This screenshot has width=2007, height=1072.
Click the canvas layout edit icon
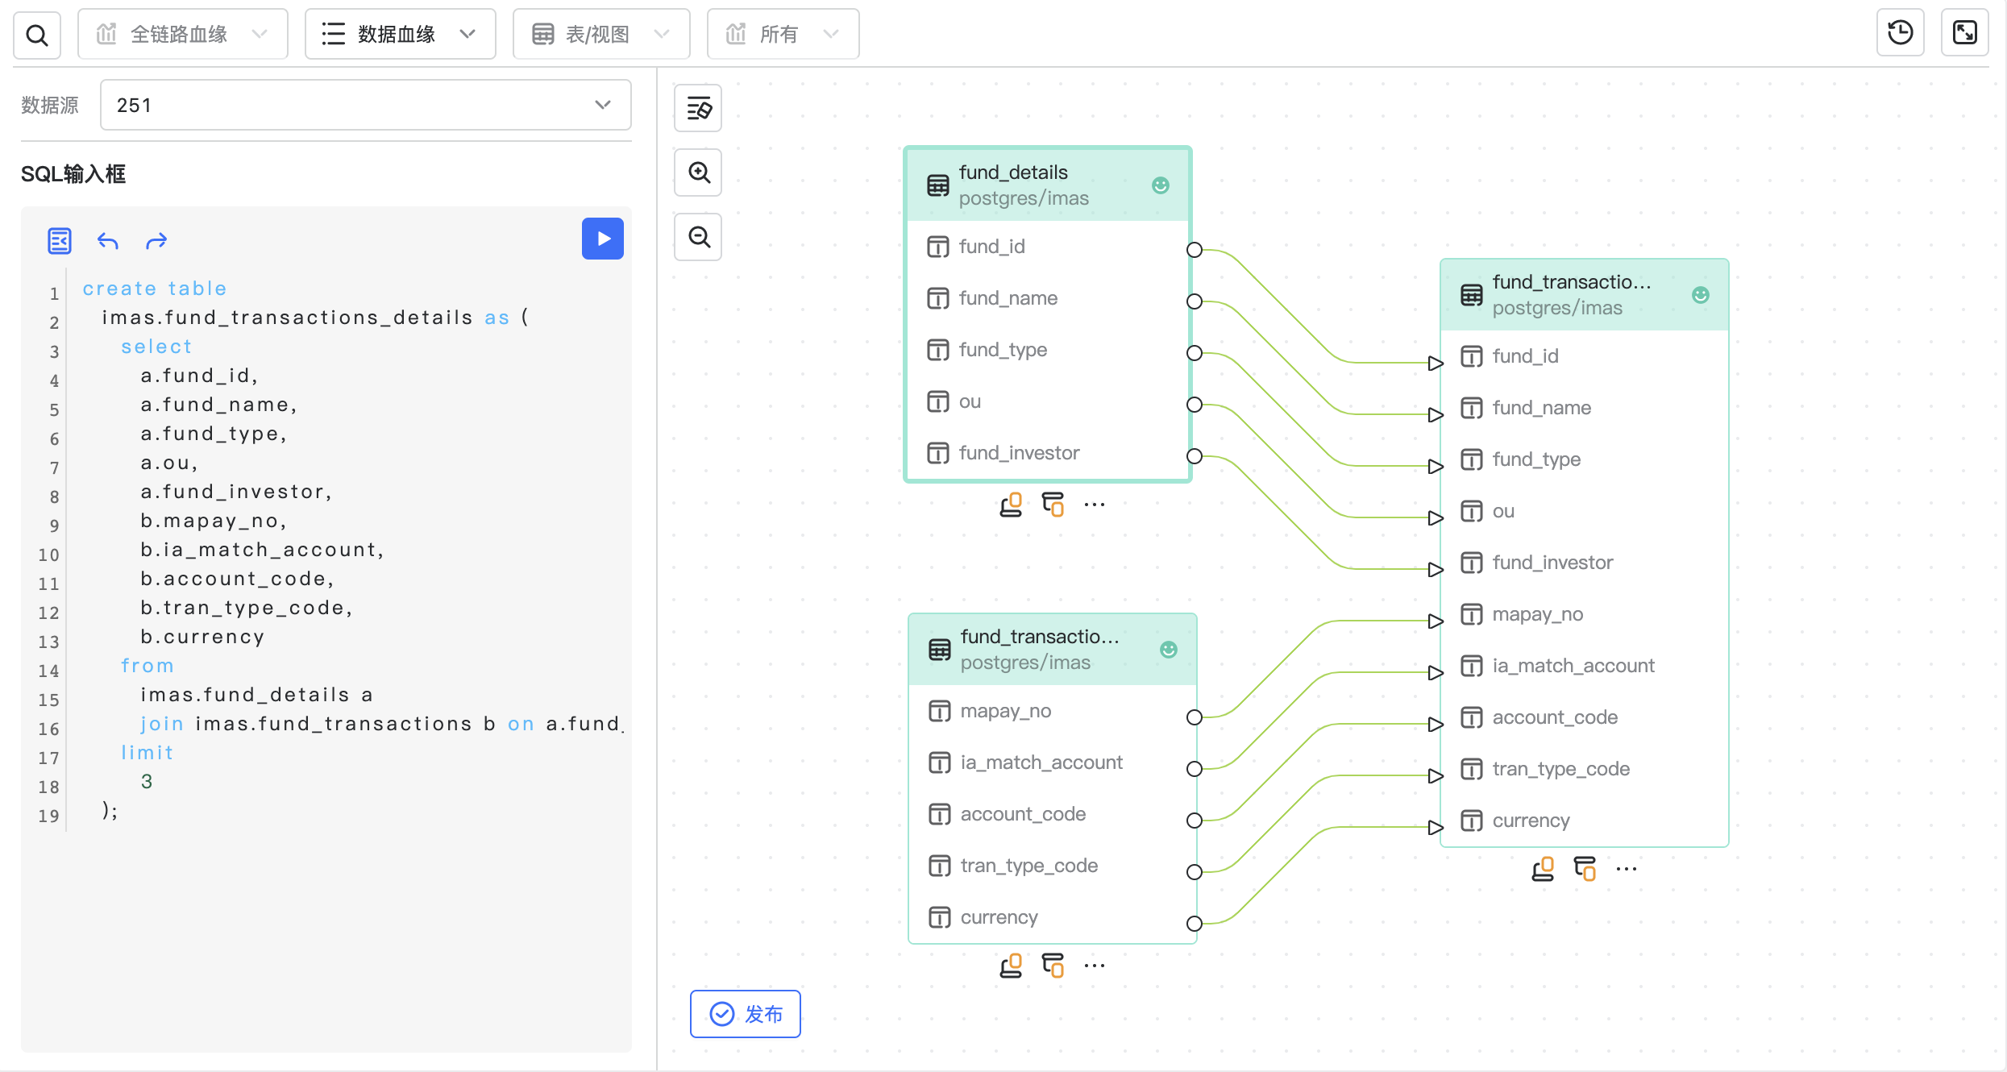click(698, 108)
